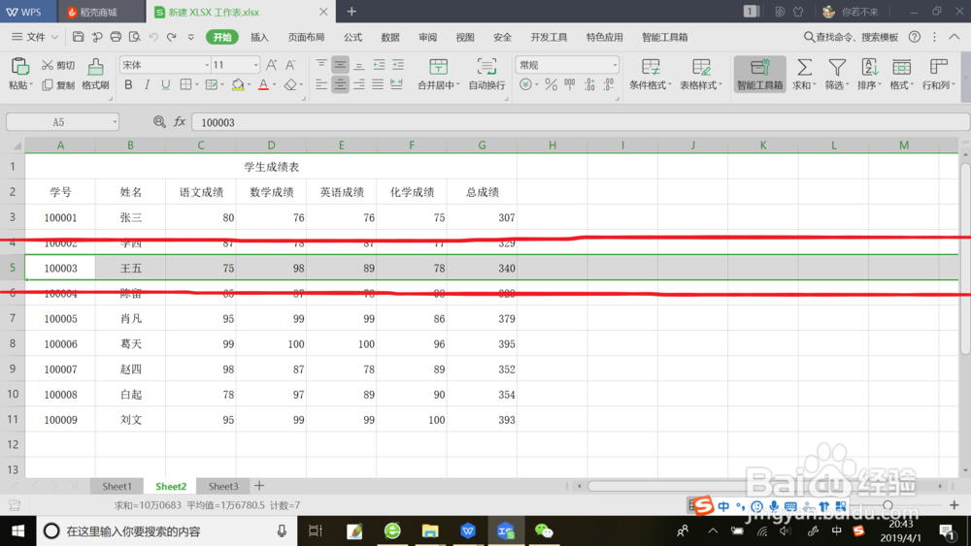The width and height of the screenshot is (971, 546).
Task: Click the Redo arrow
Action: 172,37
